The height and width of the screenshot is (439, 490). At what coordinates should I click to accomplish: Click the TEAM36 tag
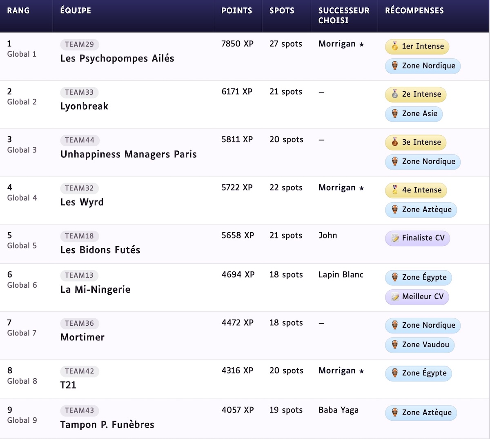click(80, 324)
